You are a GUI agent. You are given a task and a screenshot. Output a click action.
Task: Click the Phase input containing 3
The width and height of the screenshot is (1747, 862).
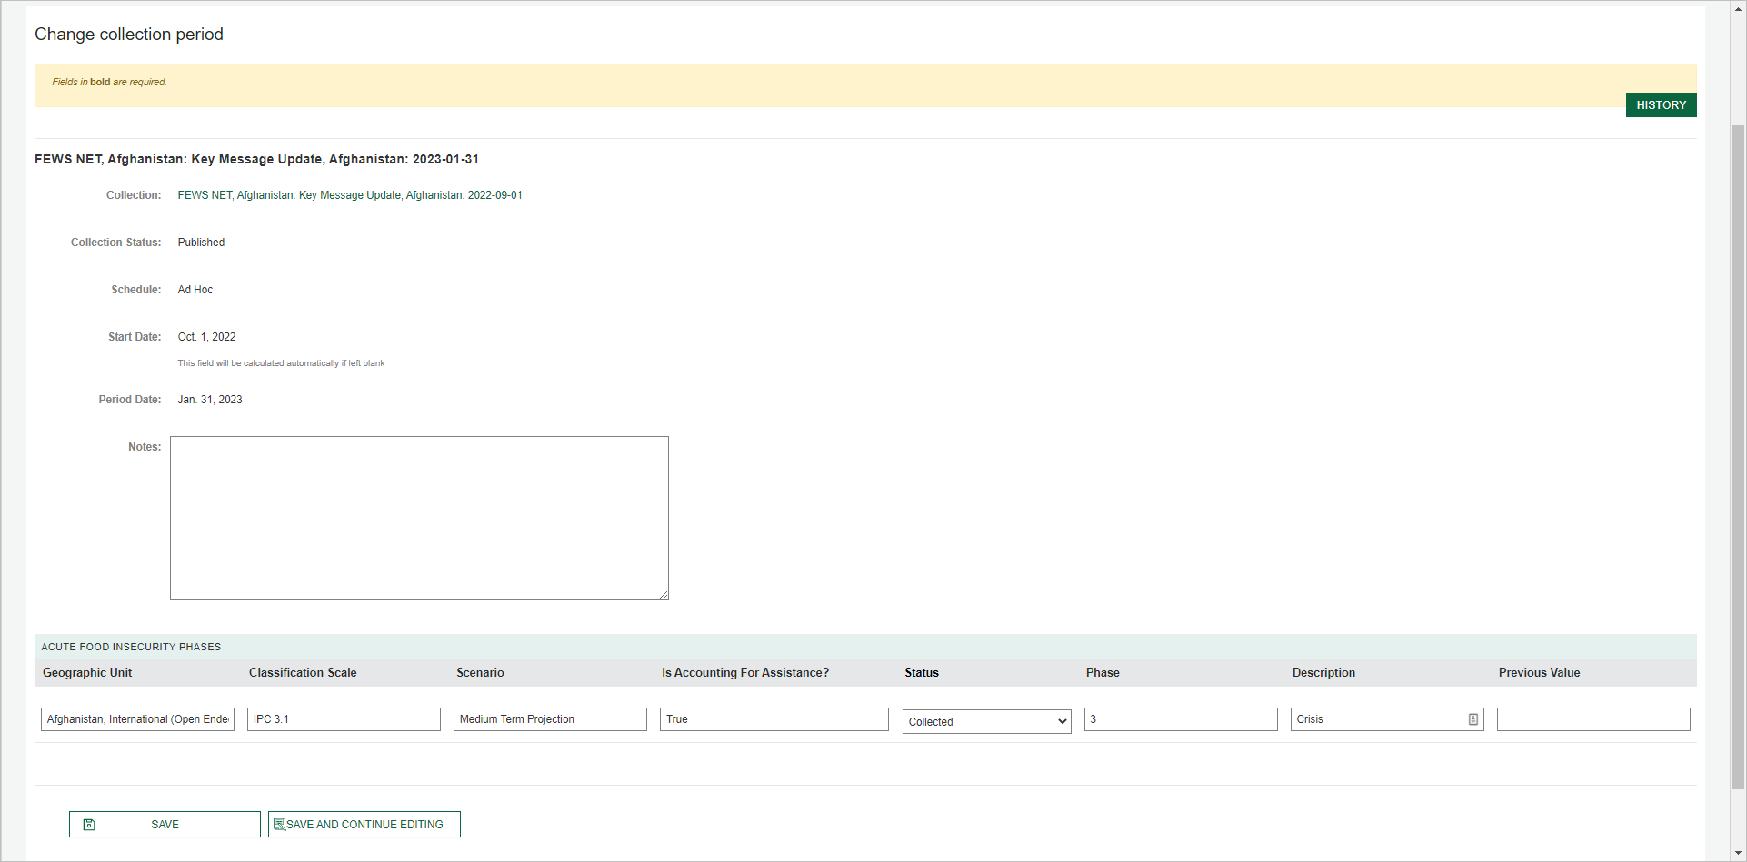1180,719
